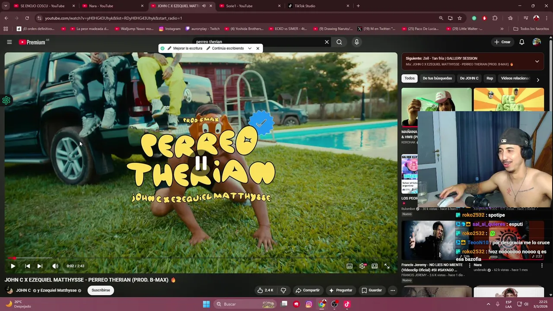Switch to the Nara - YouTube tab
553x311 pixels.
click(x=112, y=6)
